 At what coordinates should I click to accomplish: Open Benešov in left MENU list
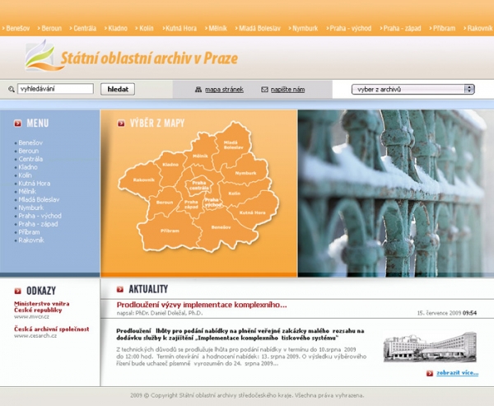pyautogui.click(x=30, y=142)
